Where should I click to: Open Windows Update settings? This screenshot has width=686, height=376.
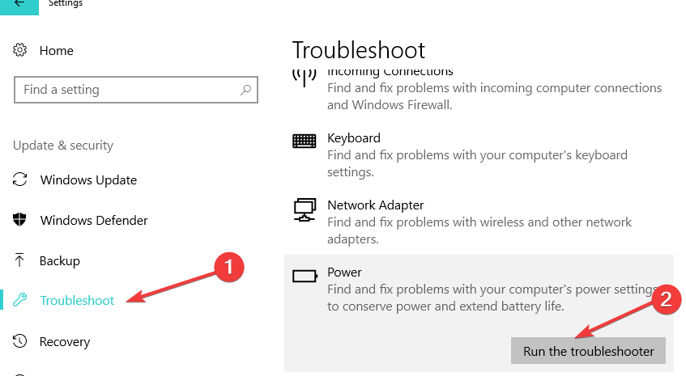[x=88, y=180]
